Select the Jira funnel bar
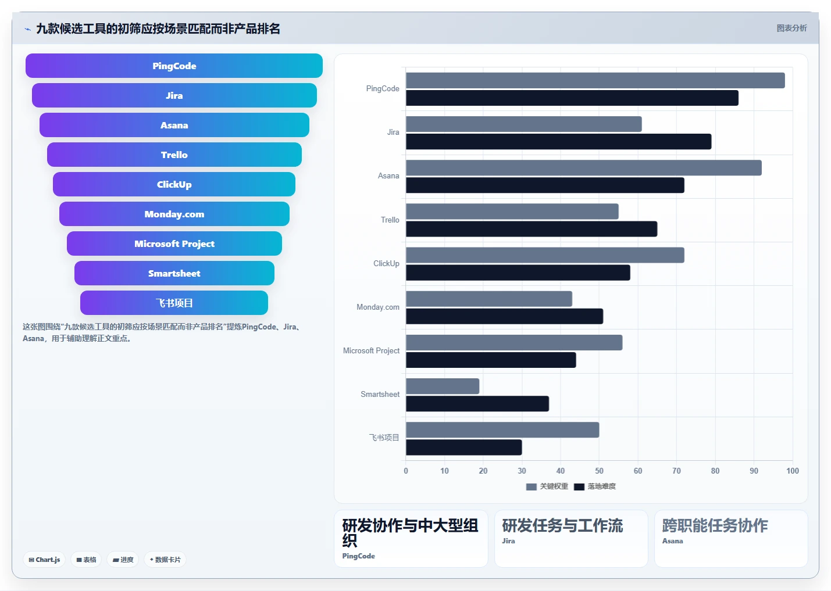 click(174, 95)
